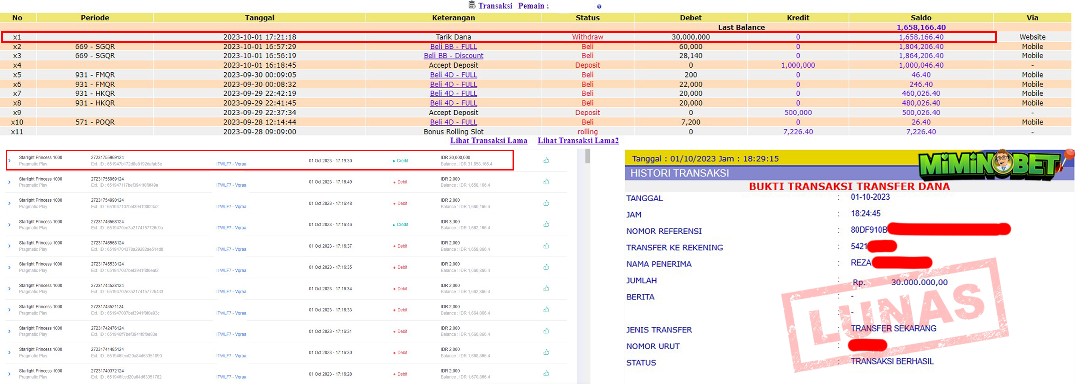1075x384 pixels.
Task: Expand the 17:16:33 Starlight Princess row
Action: click(10, 310)
